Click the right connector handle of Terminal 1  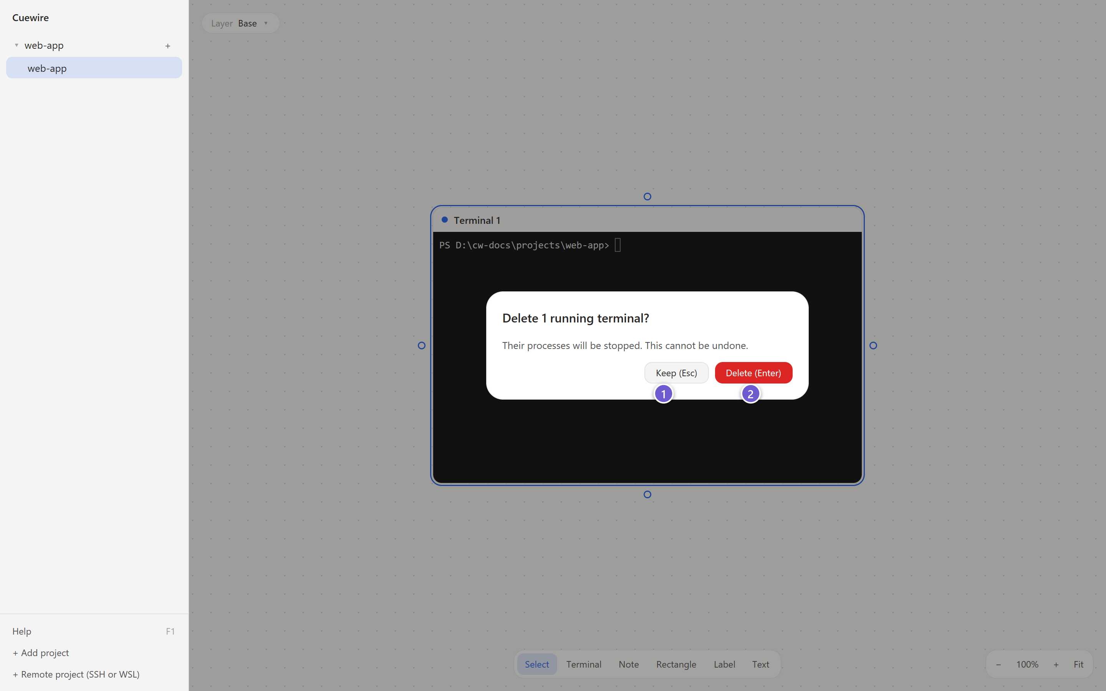873,345
